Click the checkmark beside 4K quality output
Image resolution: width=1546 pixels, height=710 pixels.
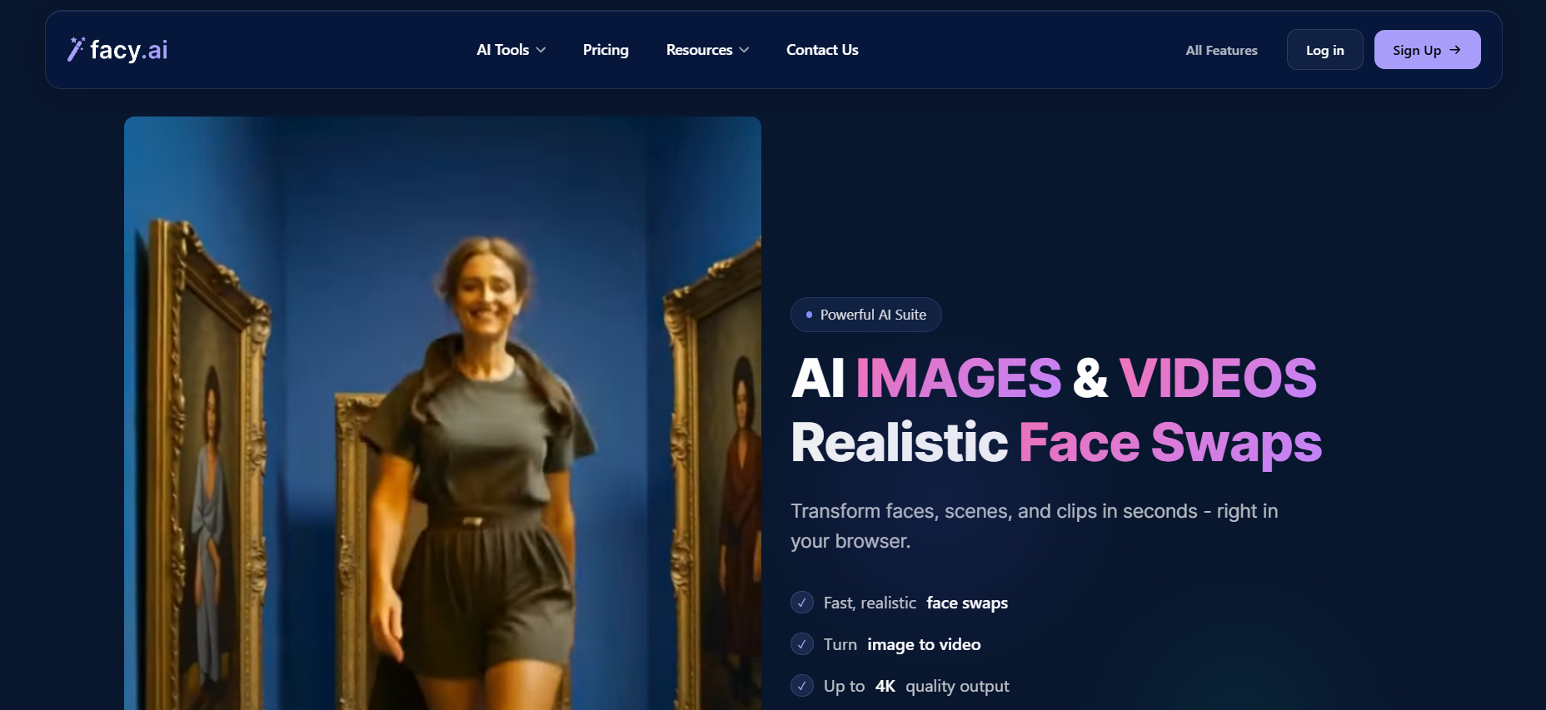click(802, 686)
